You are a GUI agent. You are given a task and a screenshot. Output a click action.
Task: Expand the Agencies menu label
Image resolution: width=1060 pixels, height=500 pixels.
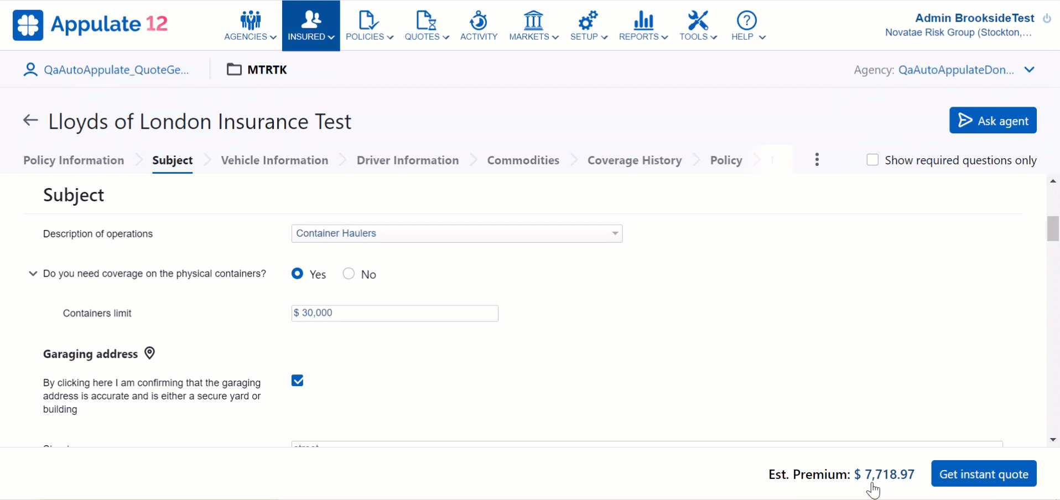(x=250, y=37)
